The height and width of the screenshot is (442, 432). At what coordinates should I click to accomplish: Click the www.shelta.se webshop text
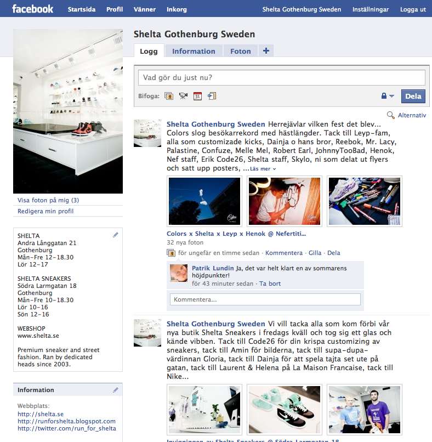(x=38, y=336)
